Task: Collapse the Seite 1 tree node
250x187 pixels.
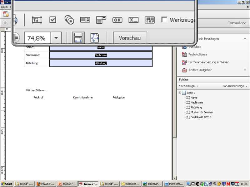Action: [180, 93]
